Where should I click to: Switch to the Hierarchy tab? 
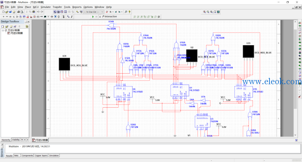click(6, 140)
